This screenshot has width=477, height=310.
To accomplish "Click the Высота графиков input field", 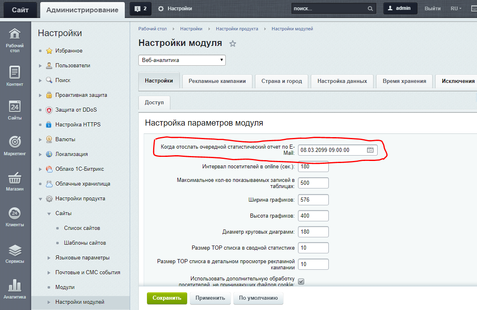I will point(313,216).
